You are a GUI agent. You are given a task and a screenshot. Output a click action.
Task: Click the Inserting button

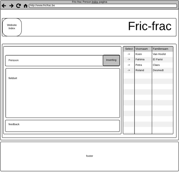111,60
